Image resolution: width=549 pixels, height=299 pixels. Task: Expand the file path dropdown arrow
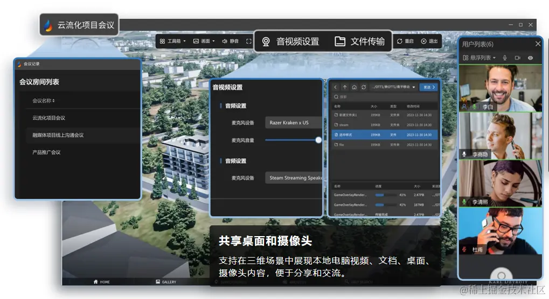[x=413, y=87]
